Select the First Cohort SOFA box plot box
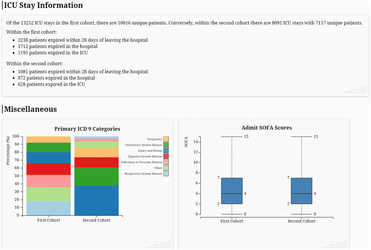Screen dimensions: 371x250 pyautogui.click(x=232, y=191)
